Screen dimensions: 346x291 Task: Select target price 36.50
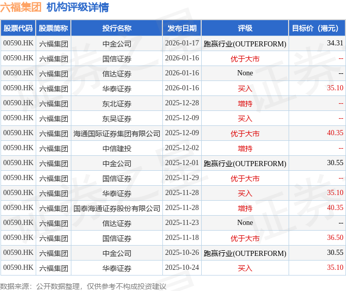(x=335, y=238)
